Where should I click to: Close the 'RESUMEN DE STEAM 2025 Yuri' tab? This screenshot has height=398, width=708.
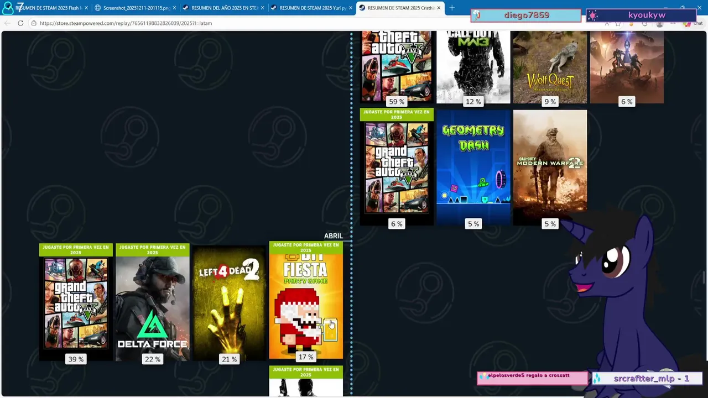tap(351, 8)
